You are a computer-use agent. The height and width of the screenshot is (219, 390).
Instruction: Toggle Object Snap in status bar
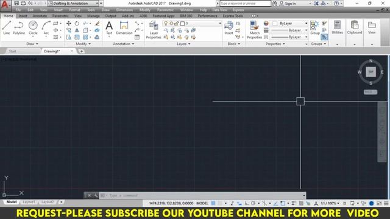point(283,203)
